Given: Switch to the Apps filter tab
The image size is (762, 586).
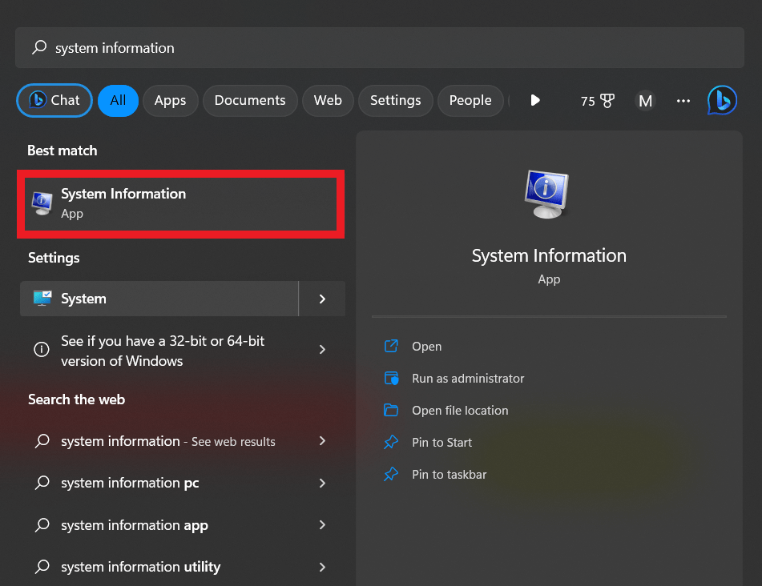Looking at the screenshot, I should 170,100.
